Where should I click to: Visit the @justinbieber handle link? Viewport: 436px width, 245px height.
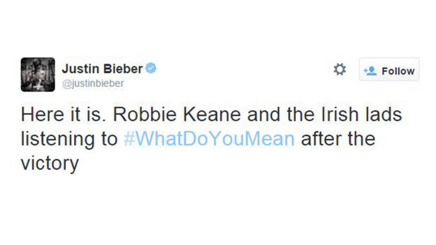93,84
